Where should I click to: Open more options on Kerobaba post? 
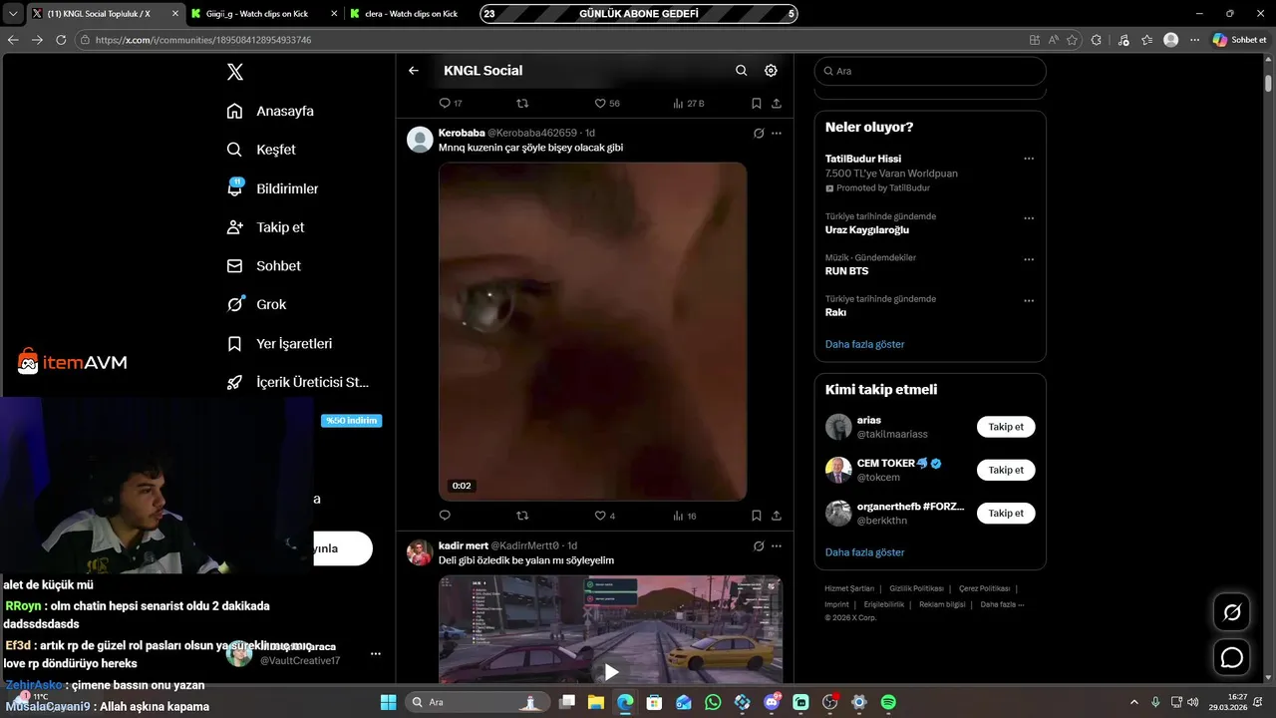pos(777,133)
